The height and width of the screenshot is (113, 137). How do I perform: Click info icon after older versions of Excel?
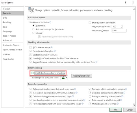96,62
